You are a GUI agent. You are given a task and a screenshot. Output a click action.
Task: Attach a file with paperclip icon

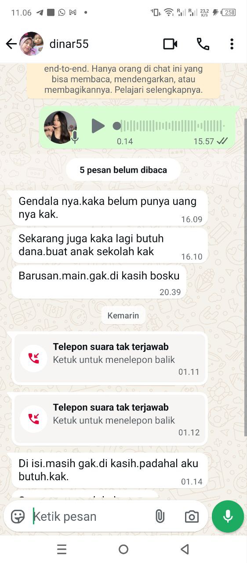pos(160,516)
